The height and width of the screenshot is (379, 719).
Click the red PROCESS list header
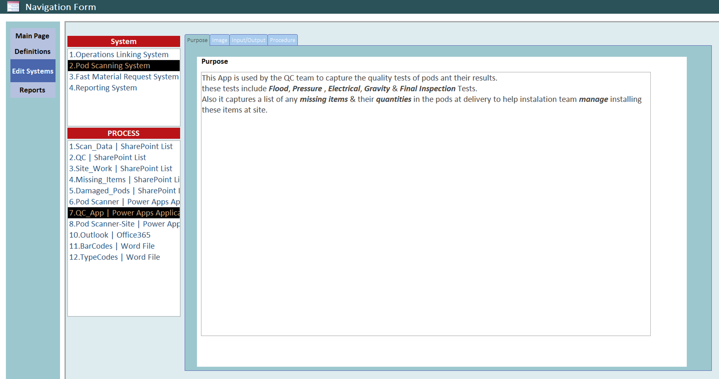pyautogui.click(x=124, y=133)
